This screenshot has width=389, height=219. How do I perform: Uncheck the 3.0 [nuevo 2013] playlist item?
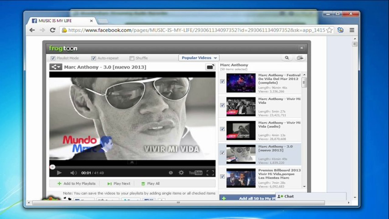222,153
